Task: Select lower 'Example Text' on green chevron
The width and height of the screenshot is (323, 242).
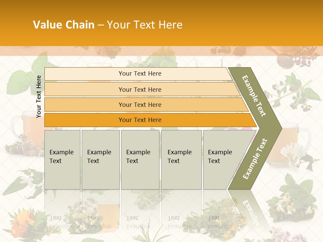Action: tap(255, 159)
